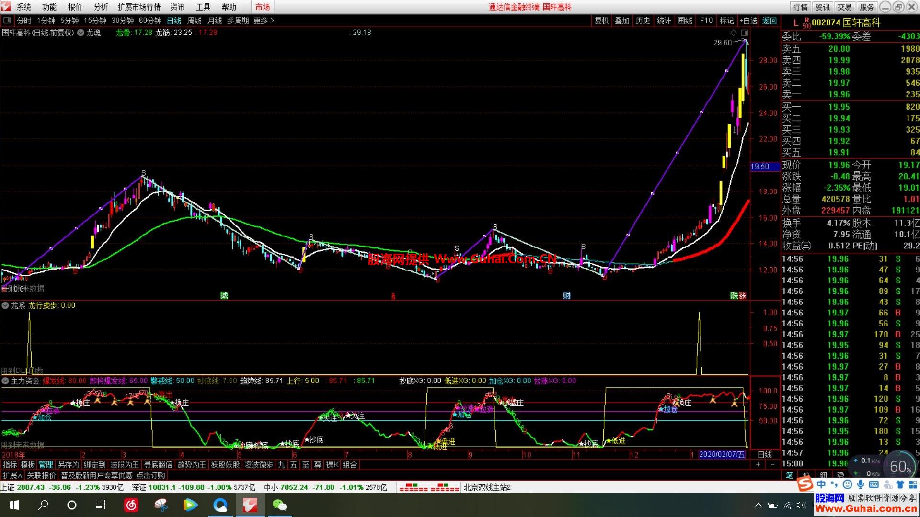
Task: Toggle the side panel icon beside the diamond
Action: [744, 33]
